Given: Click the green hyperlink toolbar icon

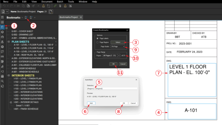Looking at the screenshot, I should pyautogui.click(x=55, y=6).
